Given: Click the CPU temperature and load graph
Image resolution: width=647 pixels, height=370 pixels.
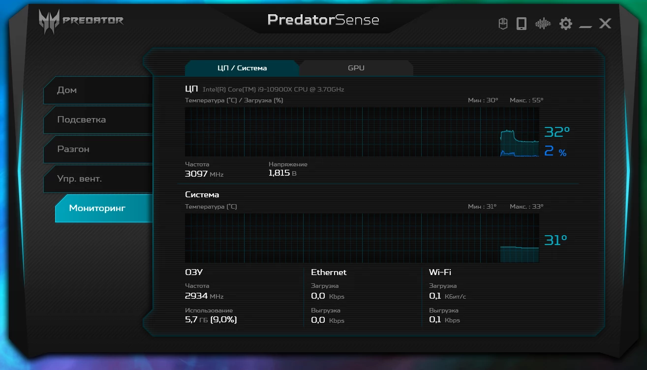Looking at the screenshot, I should [x=362, y=132].
